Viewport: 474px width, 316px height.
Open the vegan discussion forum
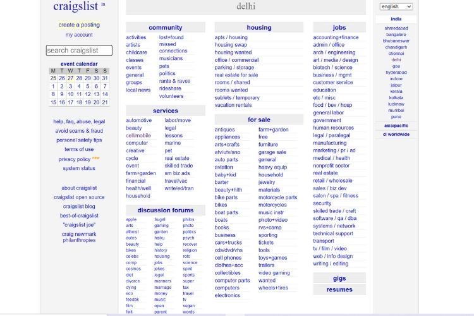[188, 306]
